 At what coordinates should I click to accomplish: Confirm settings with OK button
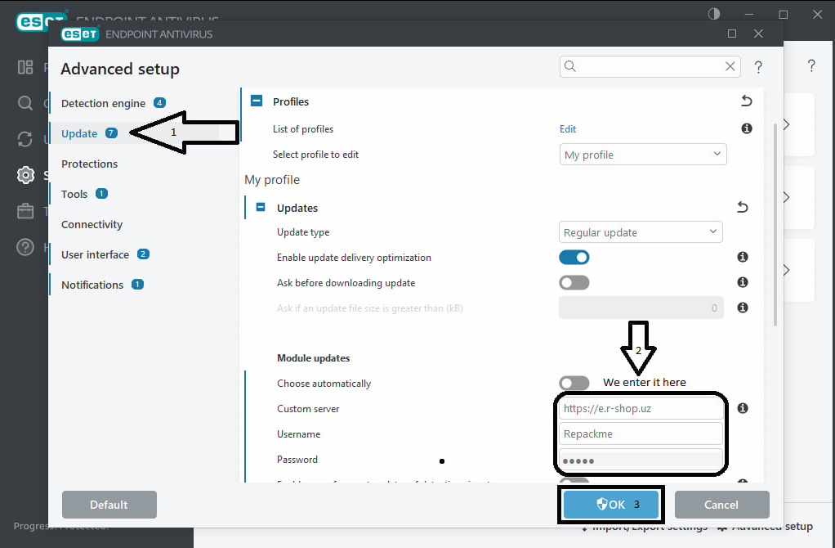[x=611, y=505]
